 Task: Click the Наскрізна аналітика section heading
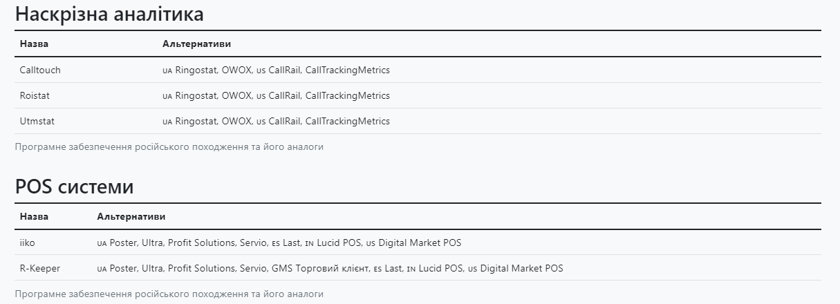pyautogui.click(x=109, y=15)
